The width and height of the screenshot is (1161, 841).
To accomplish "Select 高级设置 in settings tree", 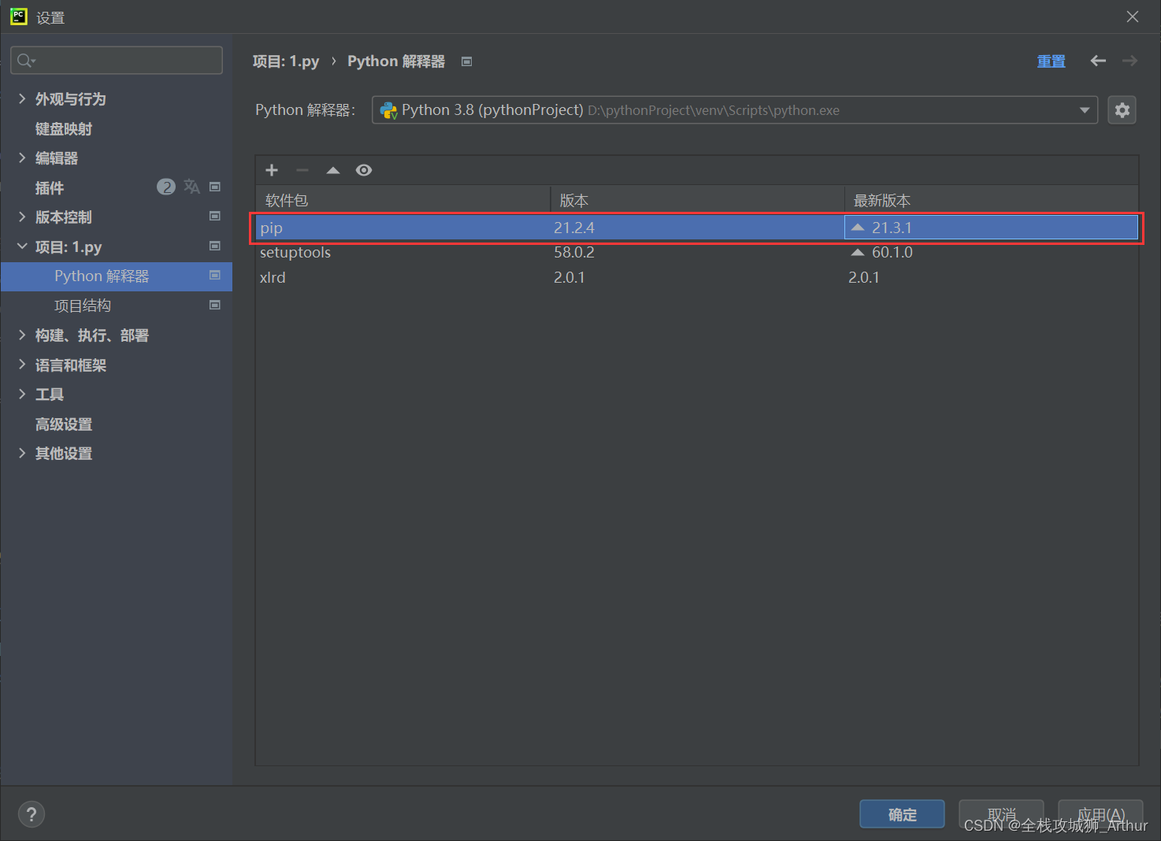I will pos(64,424).
